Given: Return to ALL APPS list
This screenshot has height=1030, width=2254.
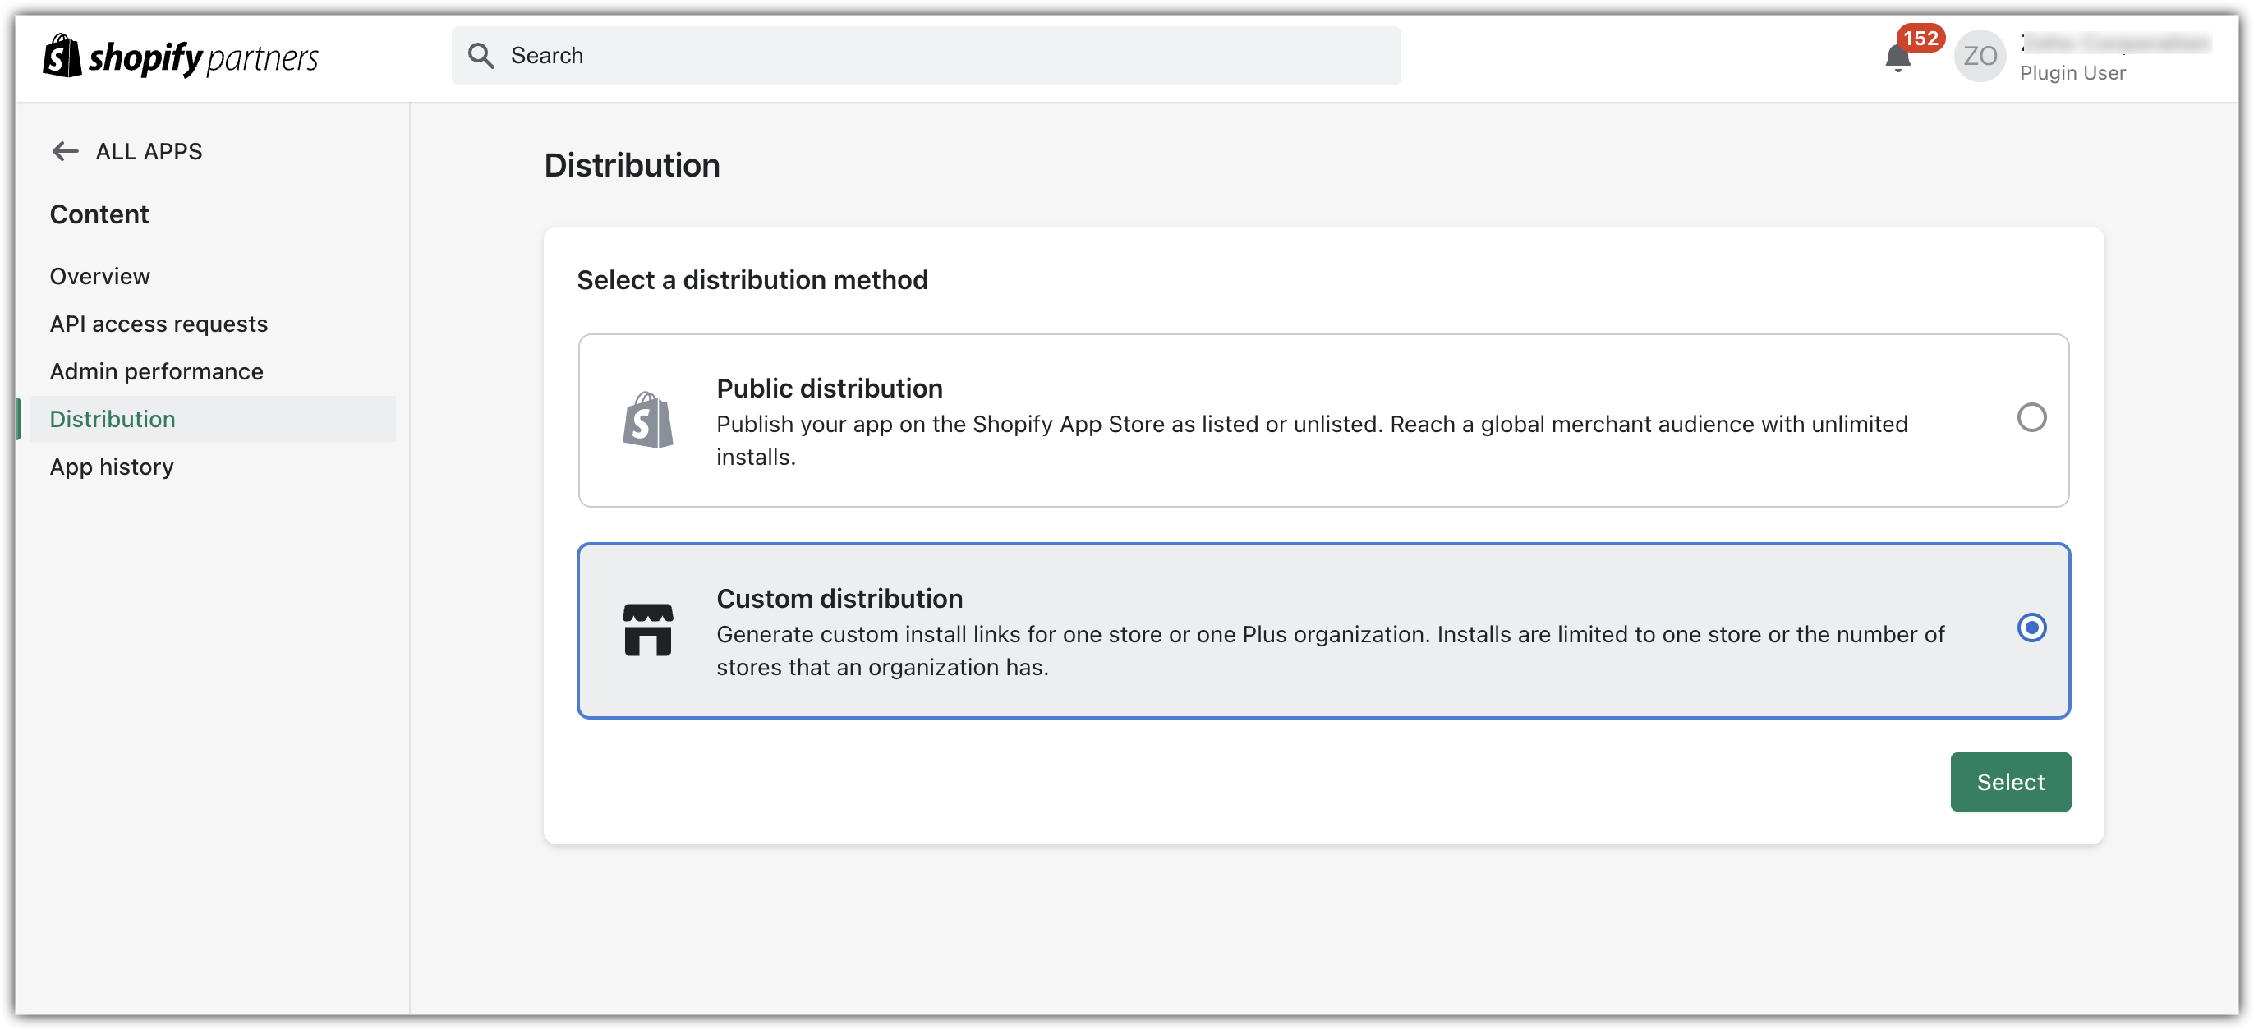Looking at the screenshot, I should (149, 151).
